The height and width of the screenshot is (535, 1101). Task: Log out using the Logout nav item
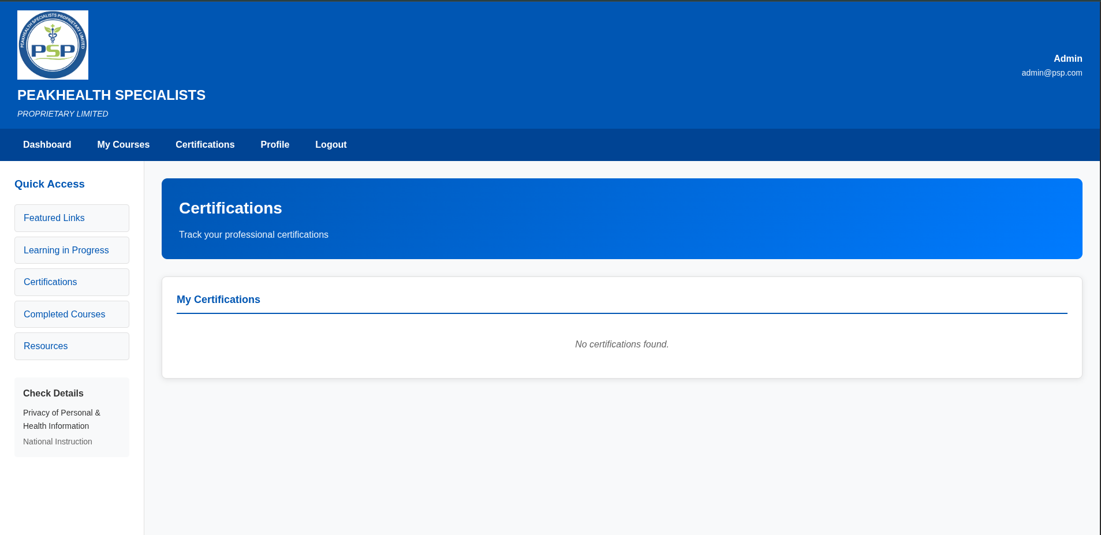click(x=331, y=145)
